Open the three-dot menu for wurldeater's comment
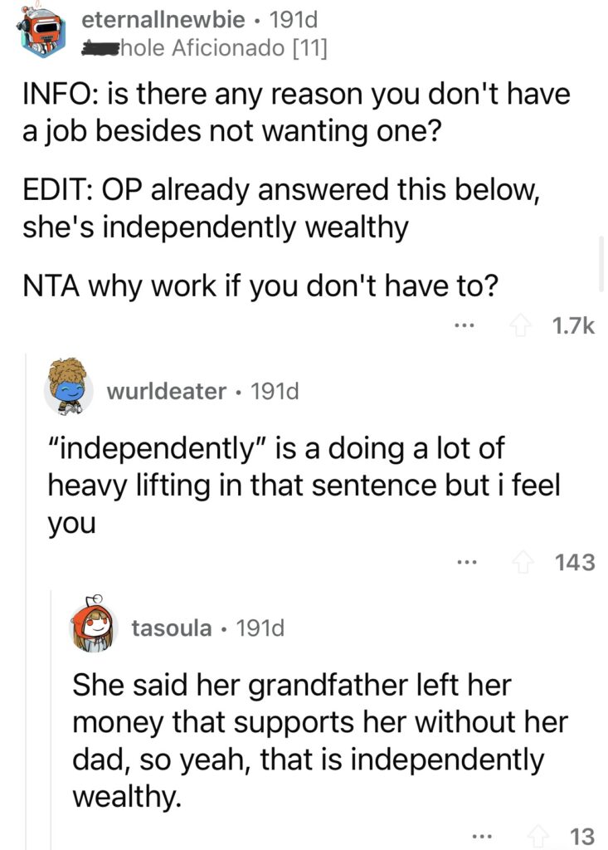This screenshot has height=850, width=608. [x=466, y=563]
